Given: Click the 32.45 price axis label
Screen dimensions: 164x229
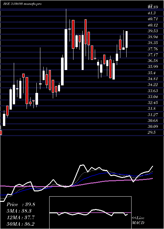Looking at the screenshot, I should pos(153,103).
